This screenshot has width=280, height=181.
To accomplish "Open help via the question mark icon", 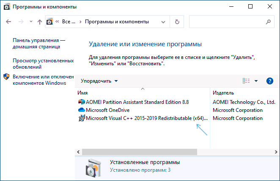I will (x=270, y=81).
